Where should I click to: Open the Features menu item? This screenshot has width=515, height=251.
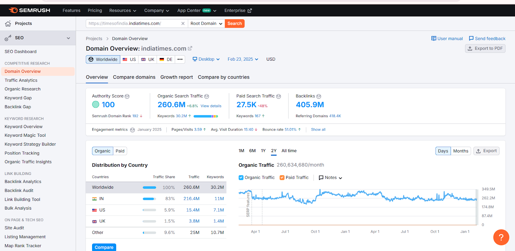point(71,11)
